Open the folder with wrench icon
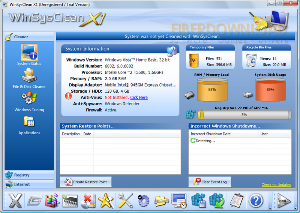This screenshot has height=213, width=300. click(162, 201)
